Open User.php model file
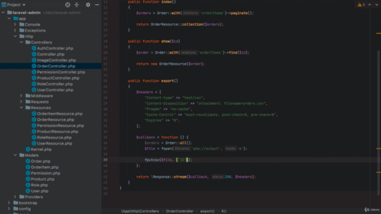381x214 pixels. click(x=40, y=191)
